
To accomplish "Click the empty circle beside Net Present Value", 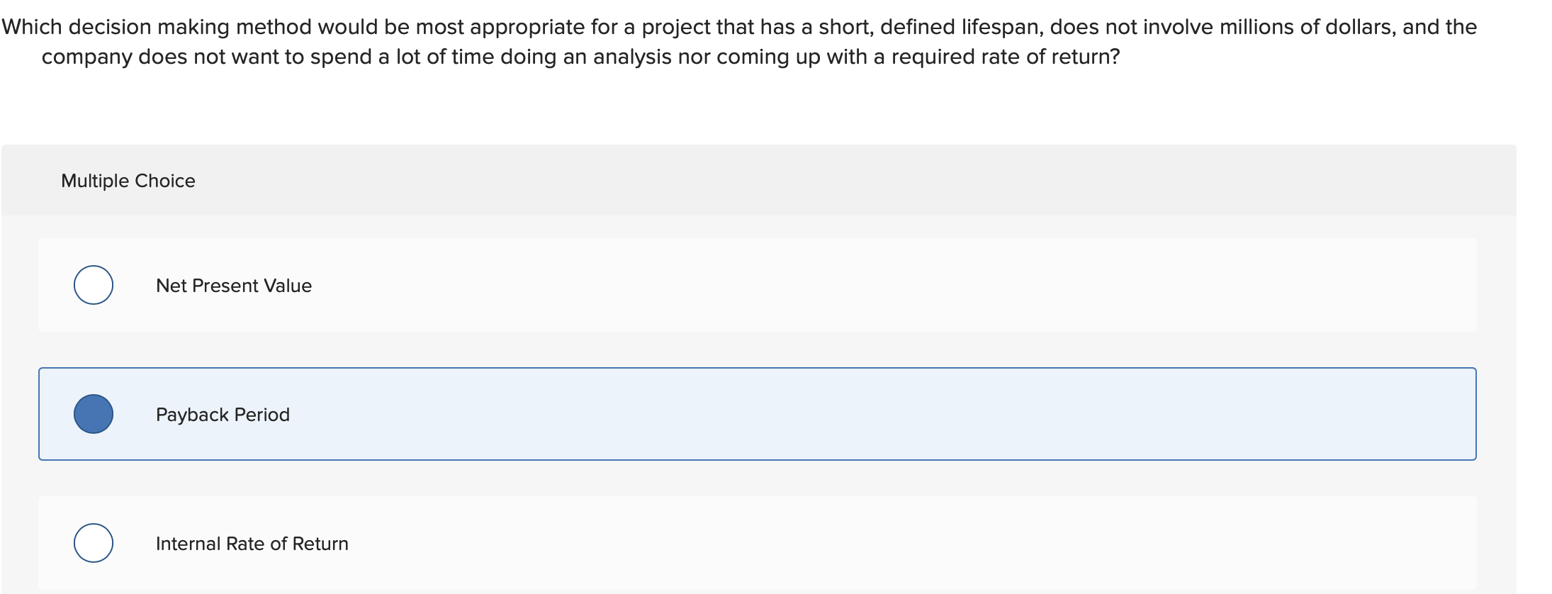I will (93, 285).
